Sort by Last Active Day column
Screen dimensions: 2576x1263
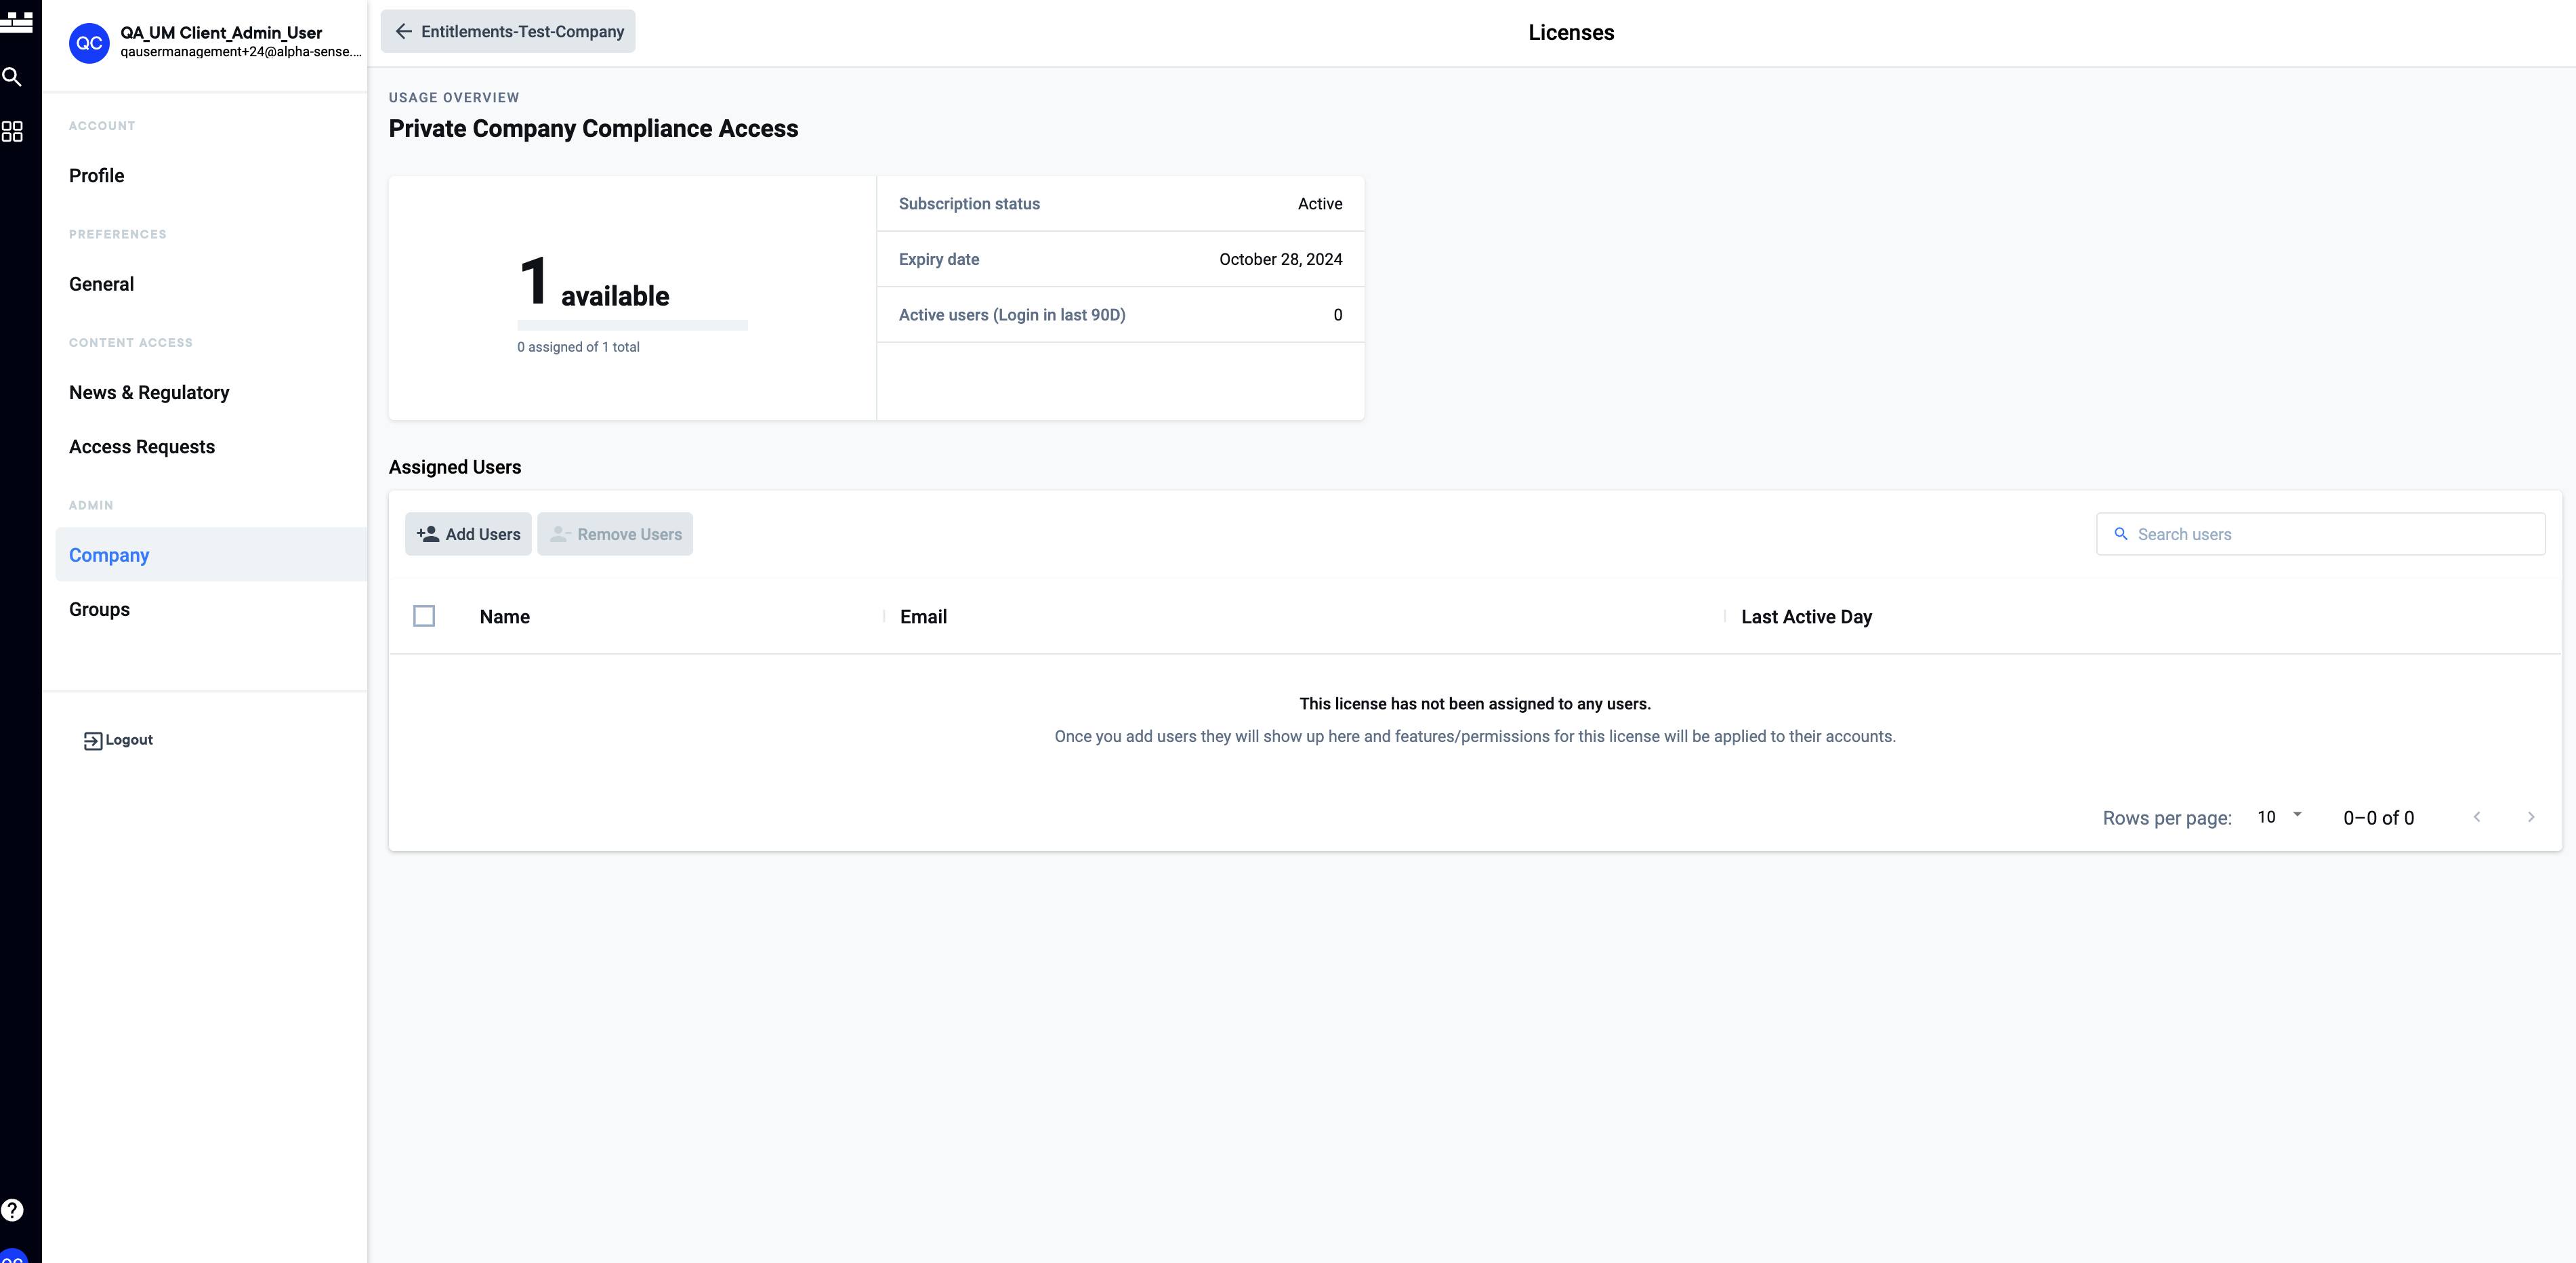click(x=1806, y=617)
